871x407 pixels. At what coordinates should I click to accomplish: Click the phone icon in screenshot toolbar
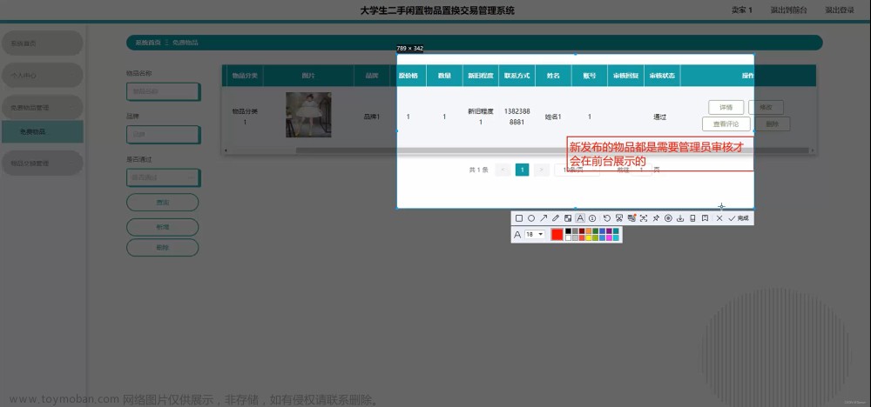click(x=692, y=218)
